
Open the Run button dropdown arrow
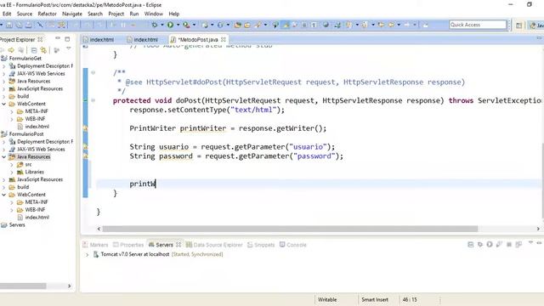click(x=178, y=25)
